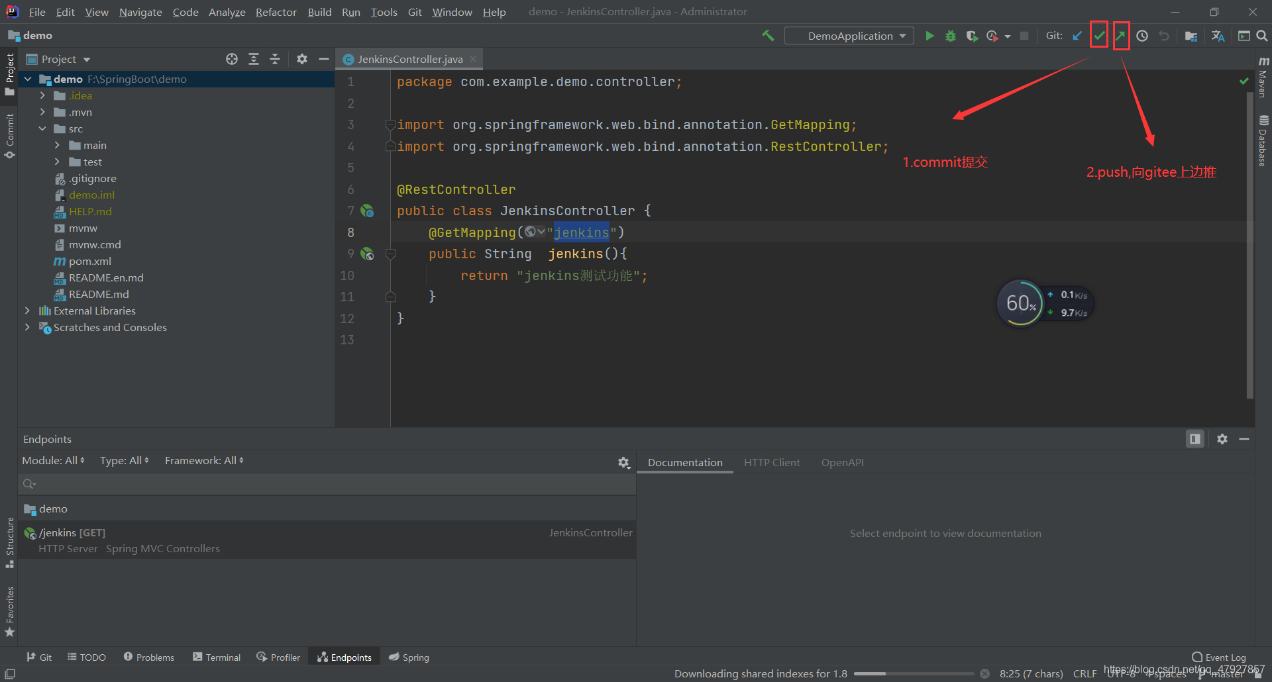
Task: Open the Git menu
Action: (415, 12)
